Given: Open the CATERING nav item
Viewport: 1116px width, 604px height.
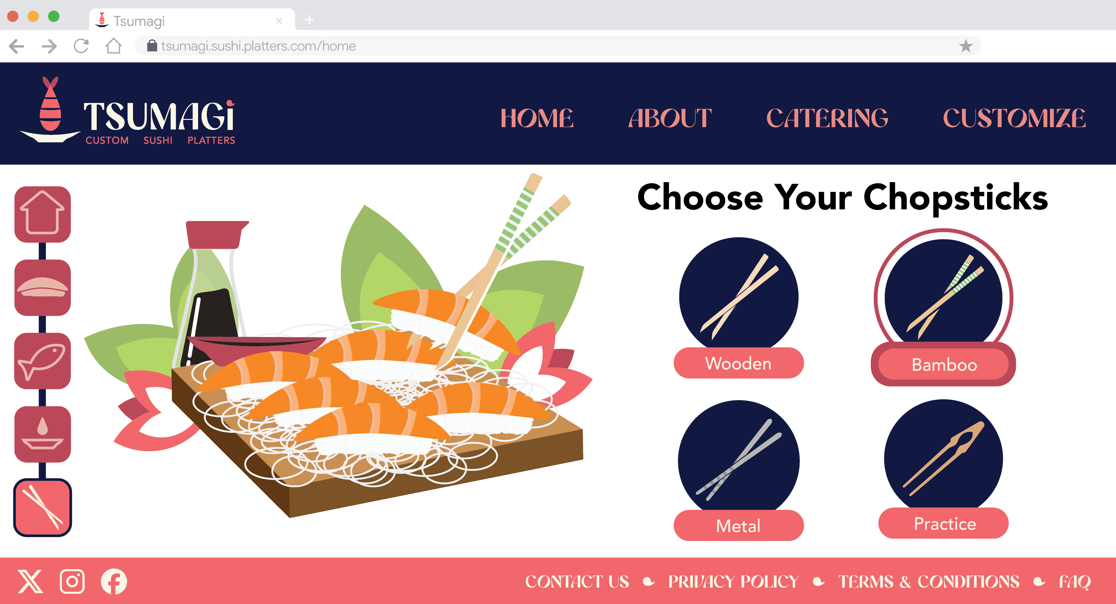Looking at the screenshot, I should point(827,118).
